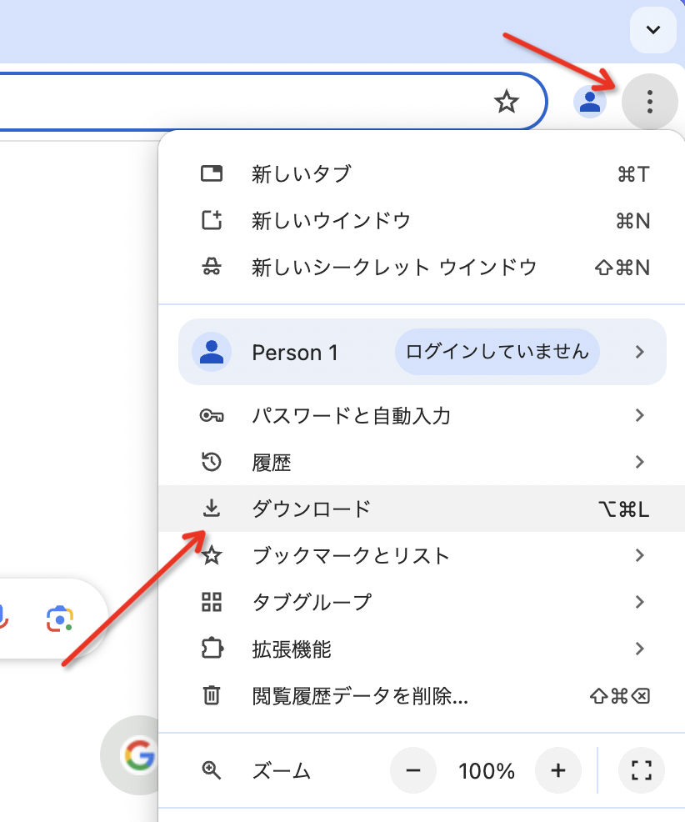Enter fullscreen mode via the fullscreen icon
The height and width of the screenshot is (822, 685).
(x=640, y=771)
